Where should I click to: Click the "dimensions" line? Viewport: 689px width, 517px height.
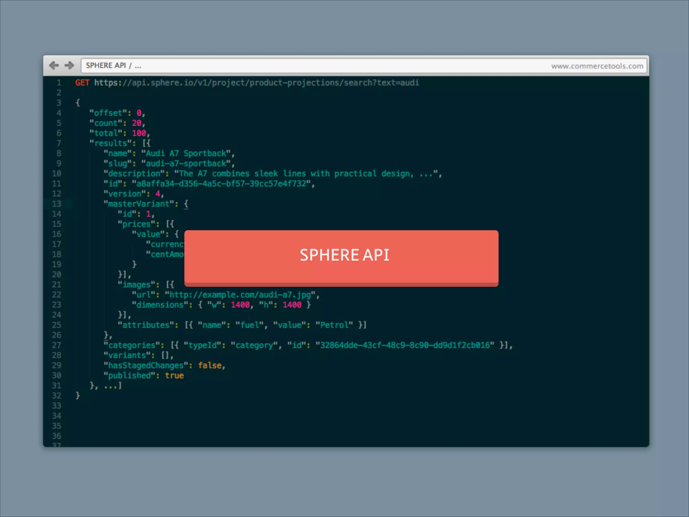click(221, 305)
